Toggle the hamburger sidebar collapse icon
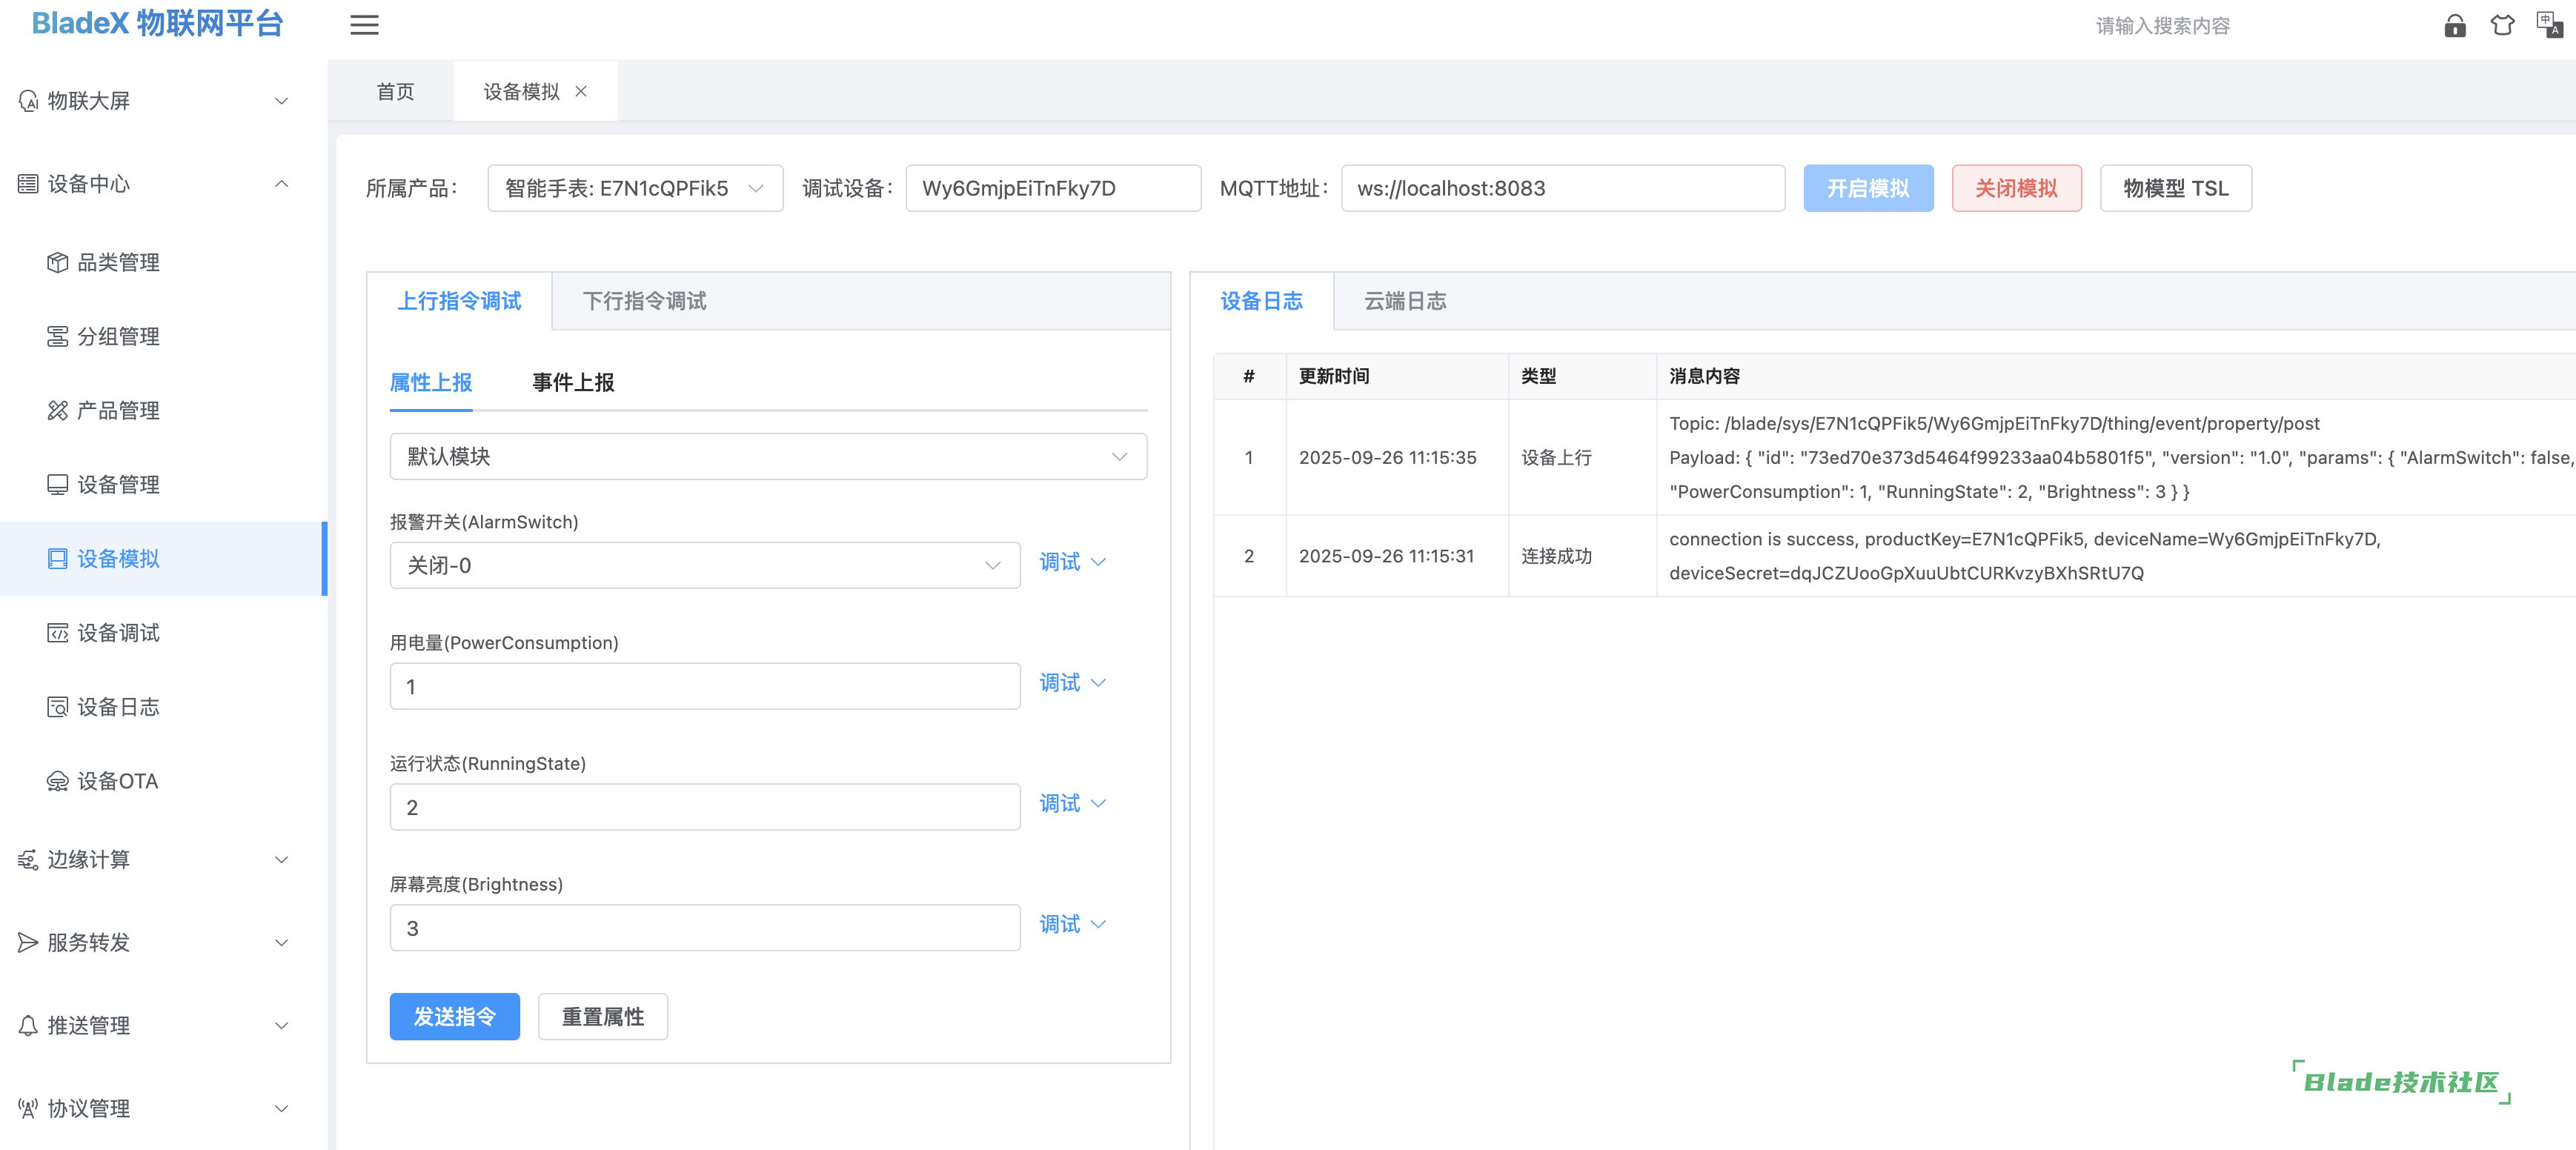The height and width of the screenshot is (1150, 2576). tap(364, 25)
